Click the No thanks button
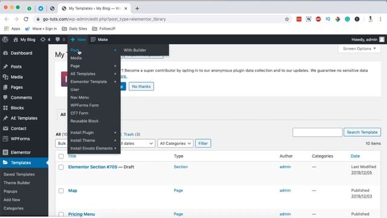The width and height of the screenshot is (387, 218). (141, 87)
